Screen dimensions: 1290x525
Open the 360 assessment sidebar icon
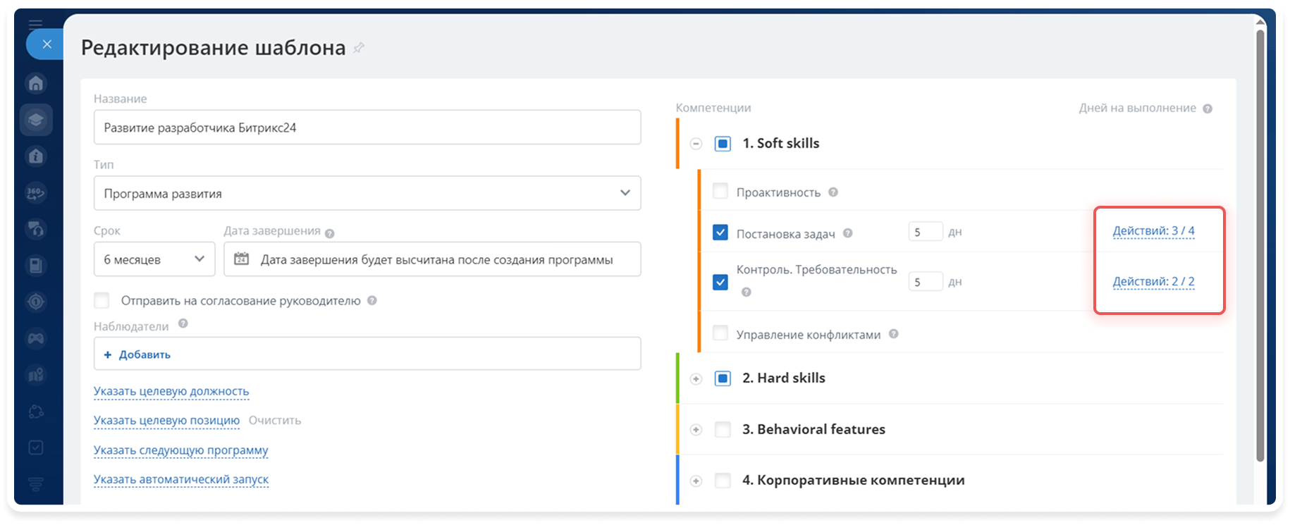point(36,192)
